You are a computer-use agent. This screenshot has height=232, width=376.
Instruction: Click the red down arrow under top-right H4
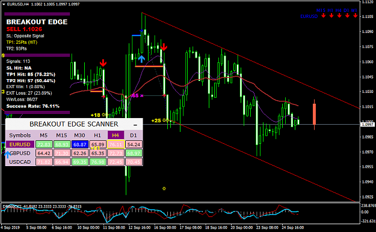click(x=339, y=16)
